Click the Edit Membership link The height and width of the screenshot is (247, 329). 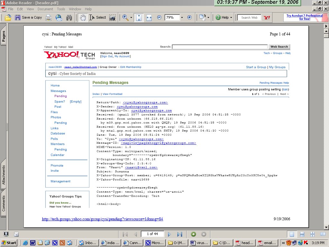131,67
